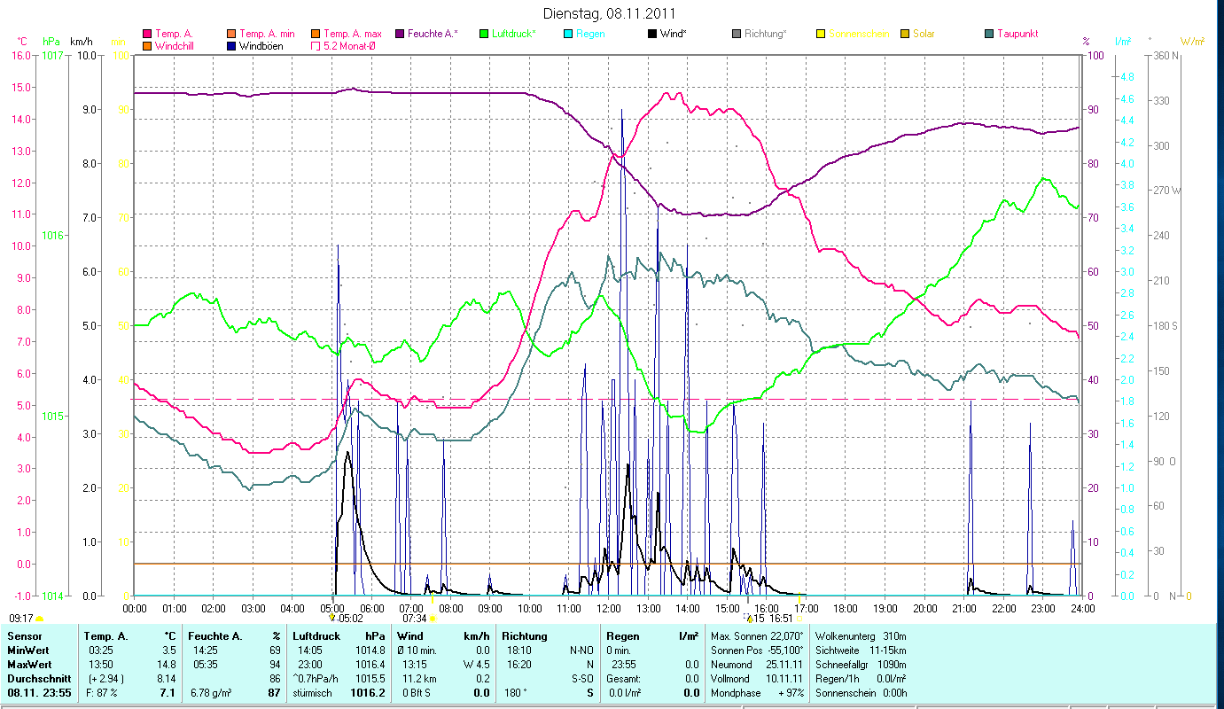Click the green hPa axis unit label
Viewport: 1224px width, 709px height.
click(51, 42)
